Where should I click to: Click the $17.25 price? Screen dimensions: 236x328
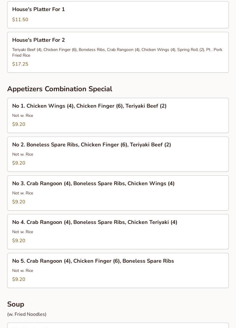(20, 64)
